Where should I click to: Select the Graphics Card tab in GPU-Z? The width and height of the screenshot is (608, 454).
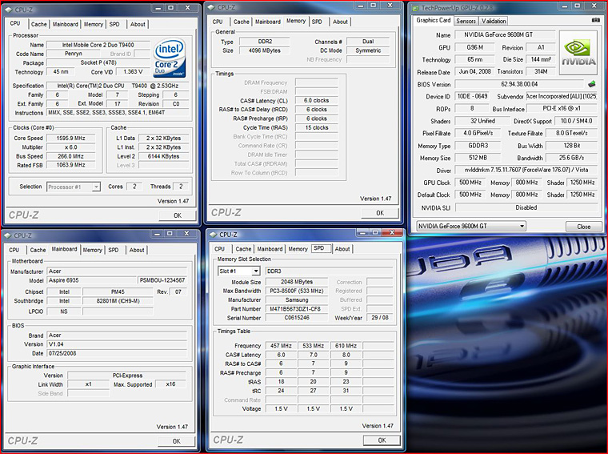(433, 20)
